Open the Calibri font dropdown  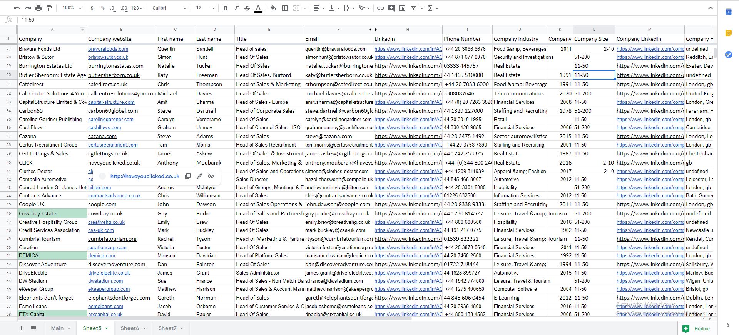point(169,8)
